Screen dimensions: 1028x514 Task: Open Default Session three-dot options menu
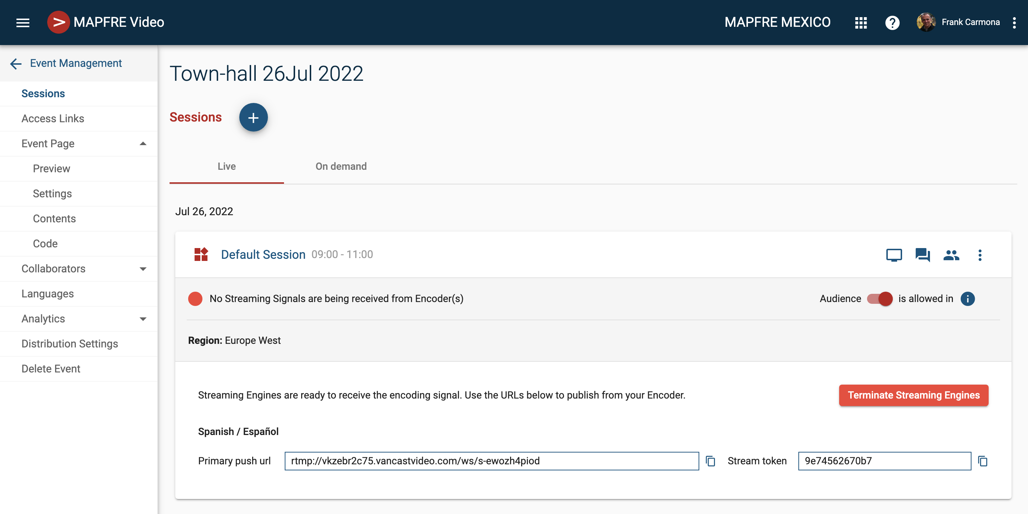pyautogui.click(x=980, y=255)
